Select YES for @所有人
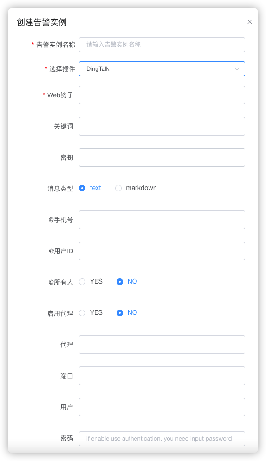 (x=82, y=282)
